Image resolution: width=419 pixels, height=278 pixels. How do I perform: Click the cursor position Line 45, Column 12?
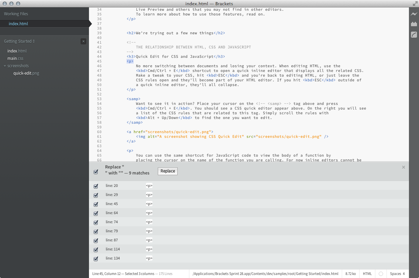(x=107, y=274)
